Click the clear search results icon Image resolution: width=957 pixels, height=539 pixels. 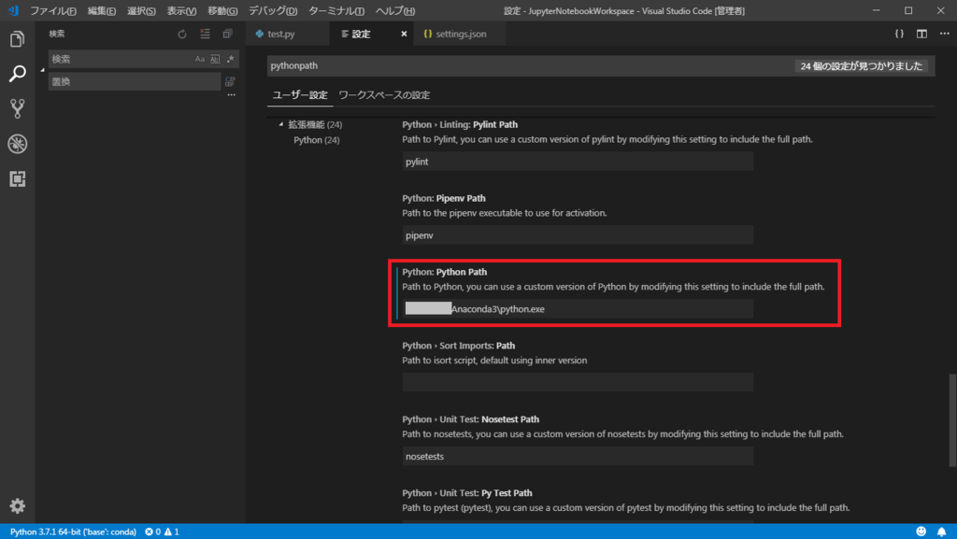(x=205, y=35)
